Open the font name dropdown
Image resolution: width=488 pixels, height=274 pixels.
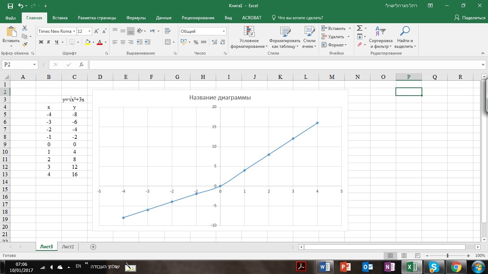(74, 31)
